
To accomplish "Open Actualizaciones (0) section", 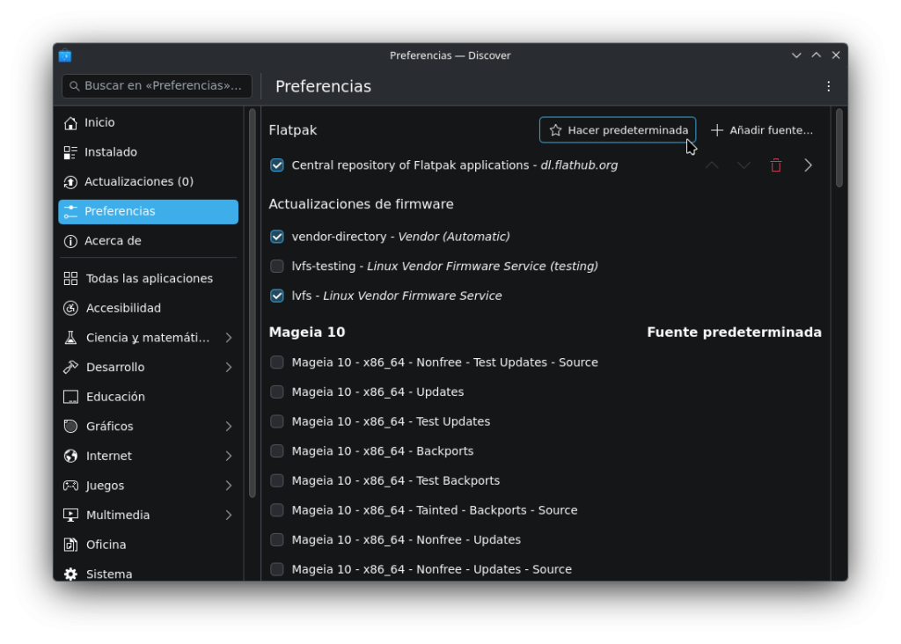I will (148, 182).
